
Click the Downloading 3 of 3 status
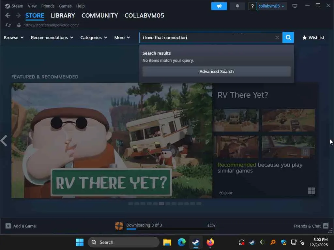click(x=144, y=225)
